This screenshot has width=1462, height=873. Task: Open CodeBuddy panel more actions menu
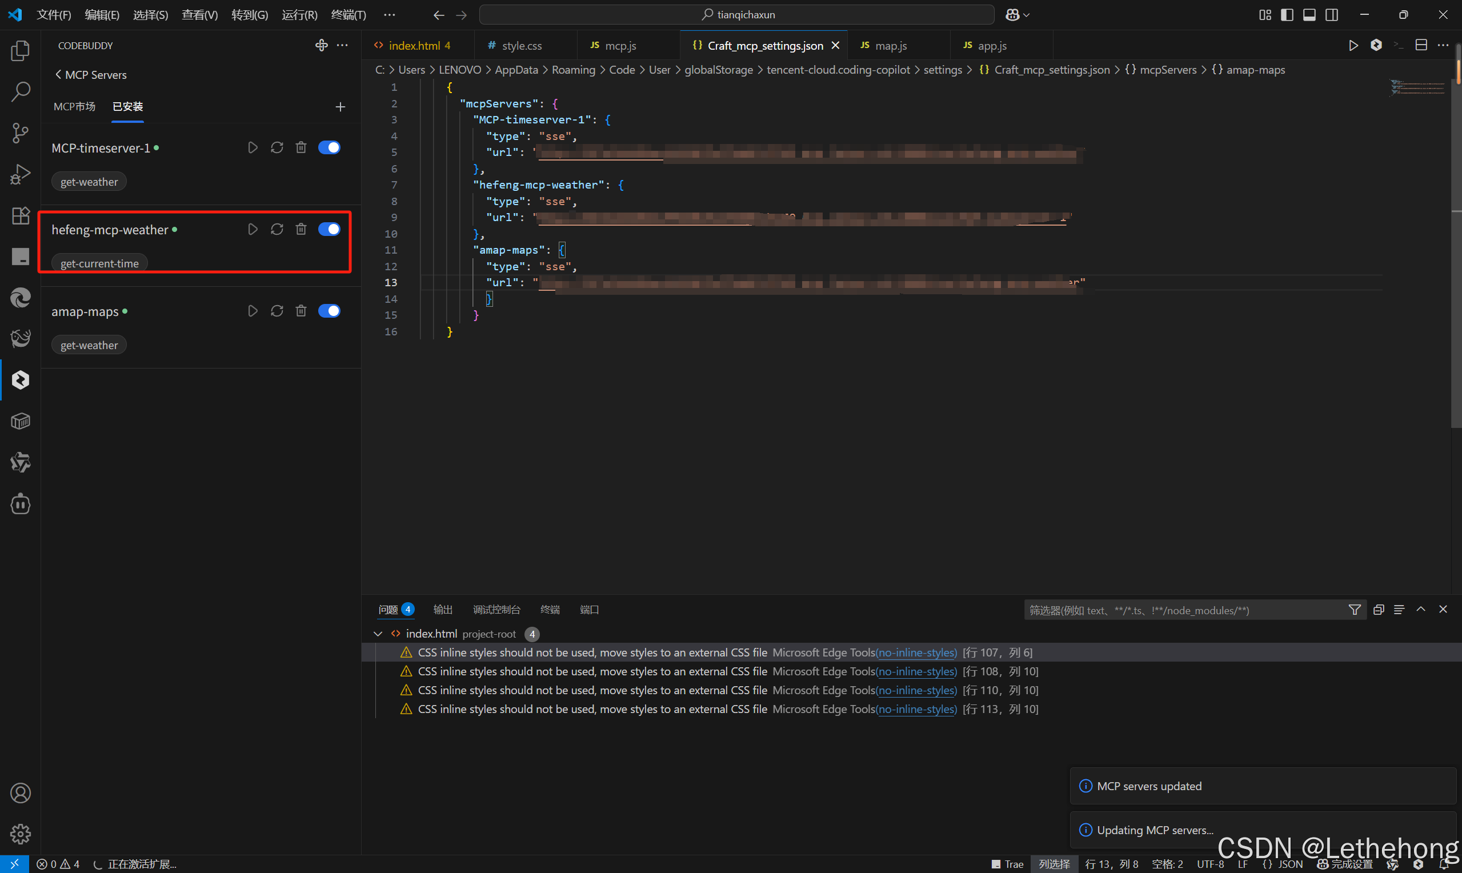342,45
